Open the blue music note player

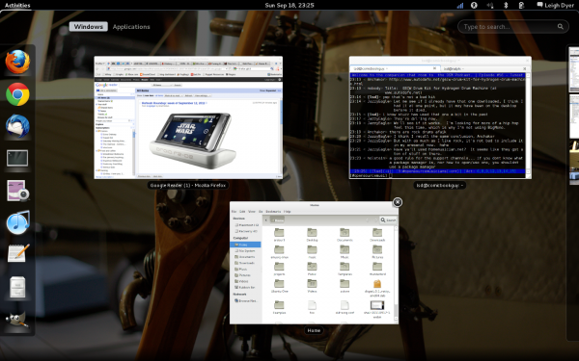(x=17, y=222)
